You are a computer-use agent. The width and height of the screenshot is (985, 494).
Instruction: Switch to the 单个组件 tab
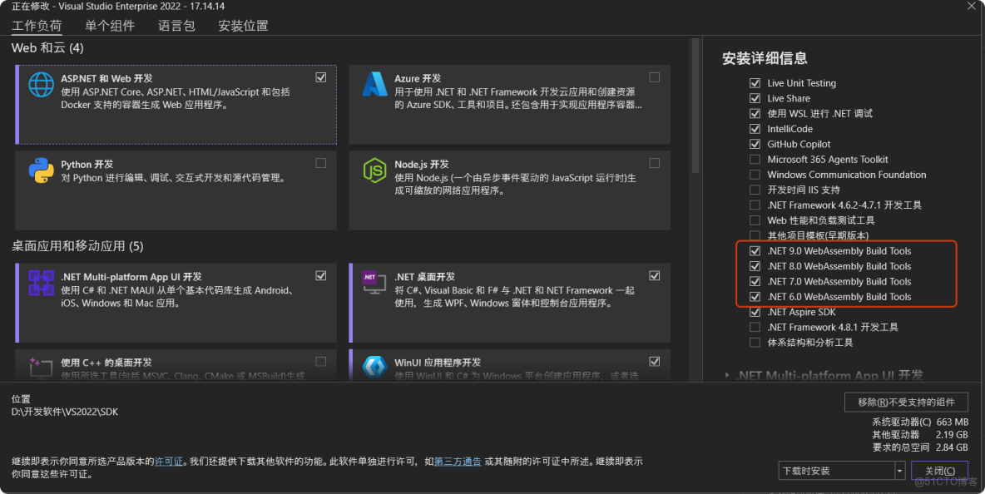point(109,26)
